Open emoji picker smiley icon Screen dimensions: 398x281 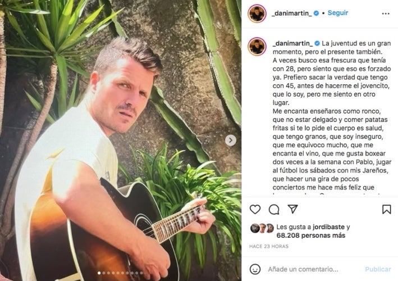(255, 269)
